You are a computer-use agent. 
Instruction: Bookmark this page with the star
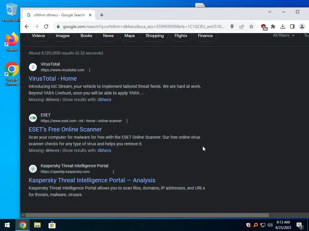[x=251, y=26]
